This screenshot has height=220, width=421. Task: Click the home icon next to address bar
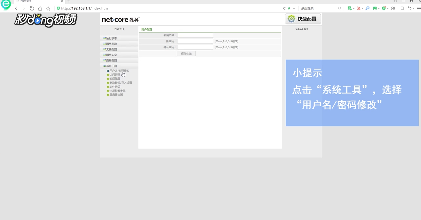click(40, 8)
